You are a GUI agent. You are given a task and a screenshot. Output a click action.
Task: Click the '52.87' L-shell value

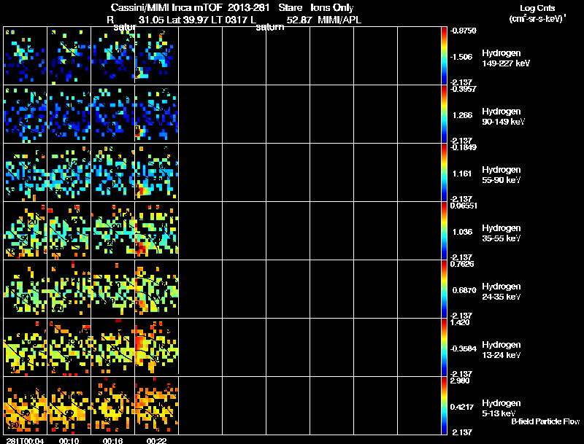pyautogui.click(x=299, y=20)
